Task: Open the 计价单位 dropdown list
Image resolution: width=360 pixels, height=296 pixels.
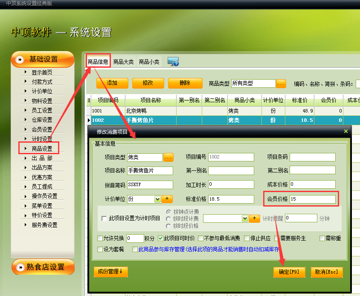Action: click(x=157, y=199)
